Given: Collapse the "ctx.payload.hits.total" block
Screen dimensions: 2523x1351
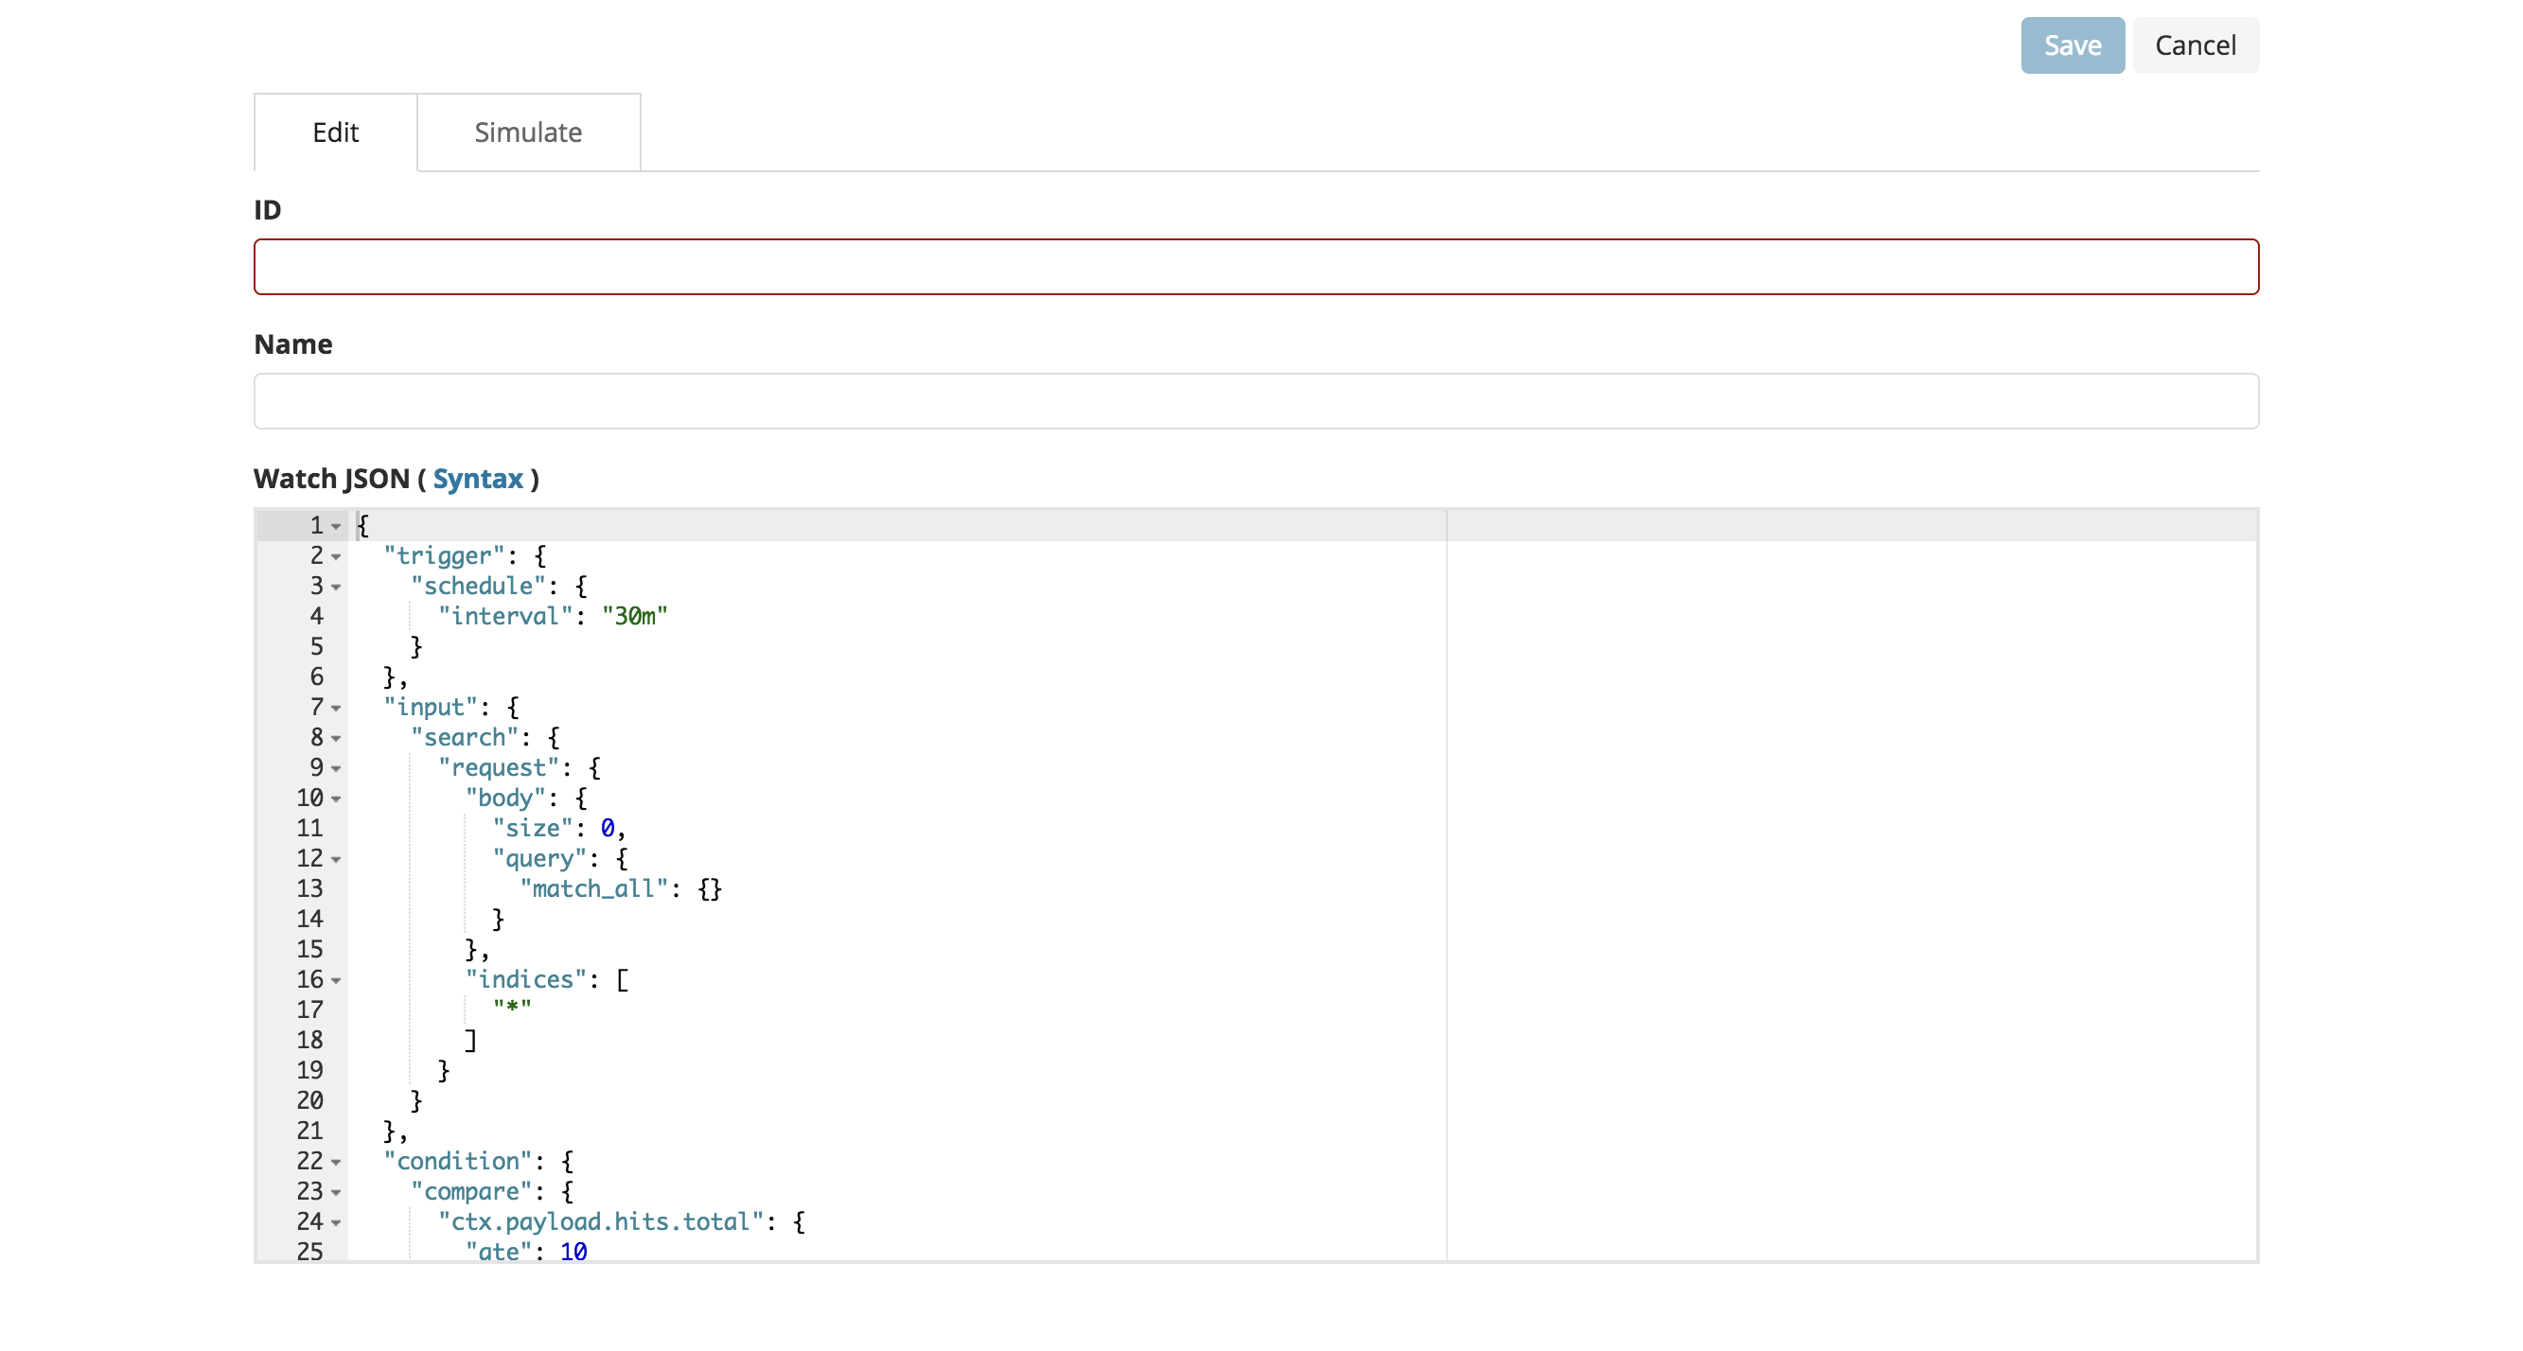Looking at the screenshot, I should point(336,1222).
